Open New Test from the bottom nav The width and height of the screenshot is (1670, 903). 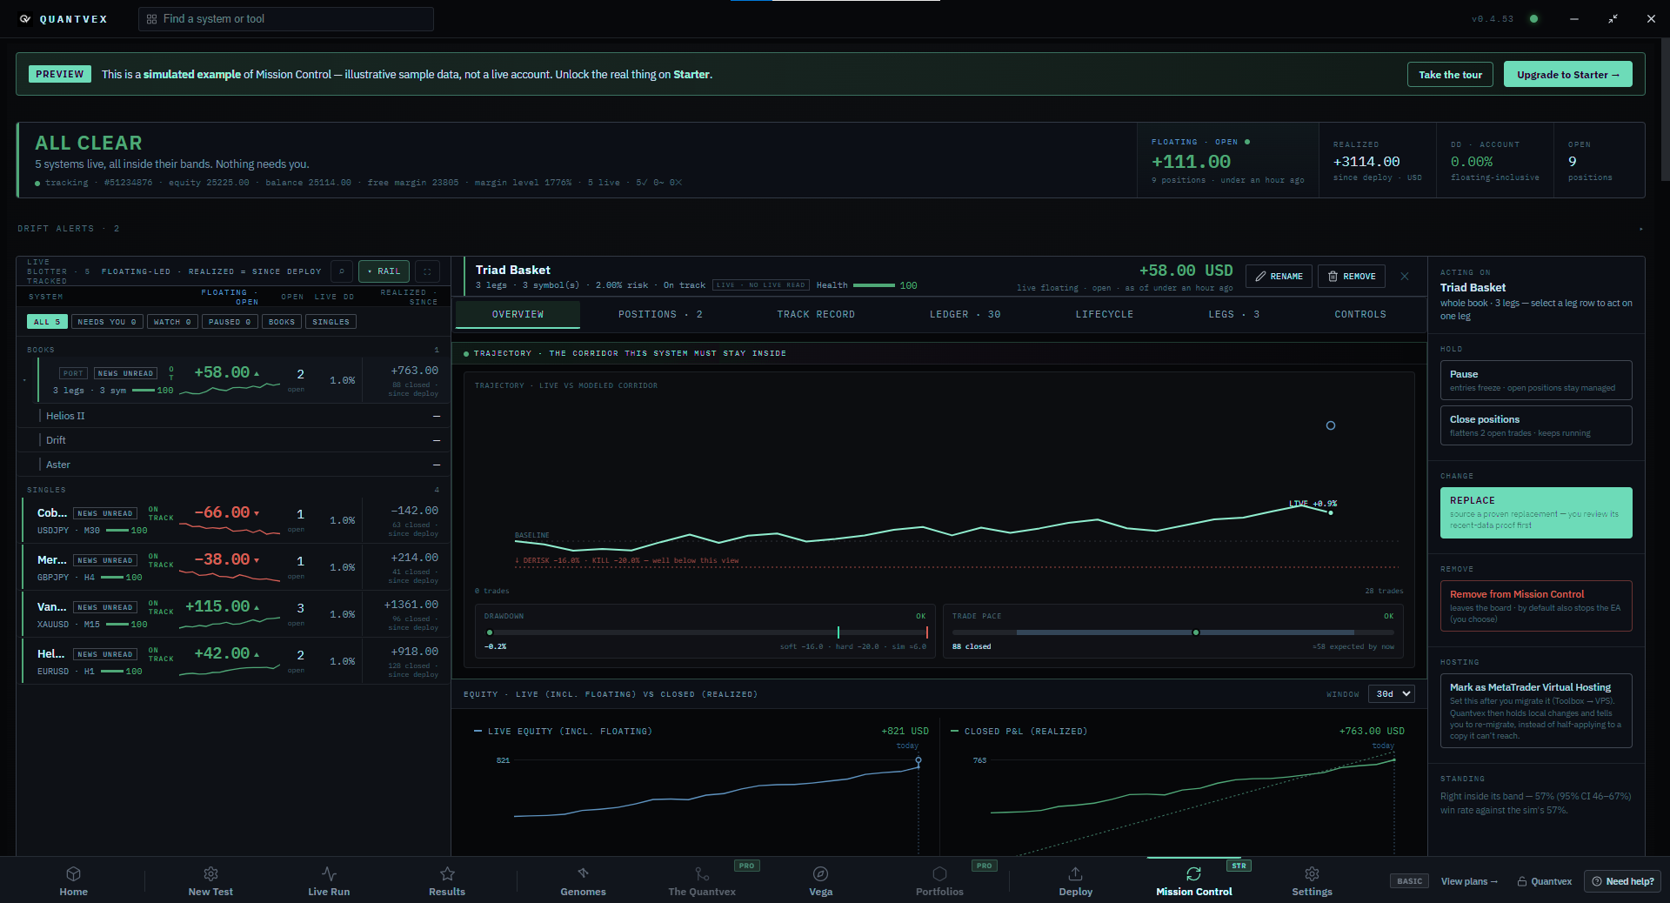(210, 880)
